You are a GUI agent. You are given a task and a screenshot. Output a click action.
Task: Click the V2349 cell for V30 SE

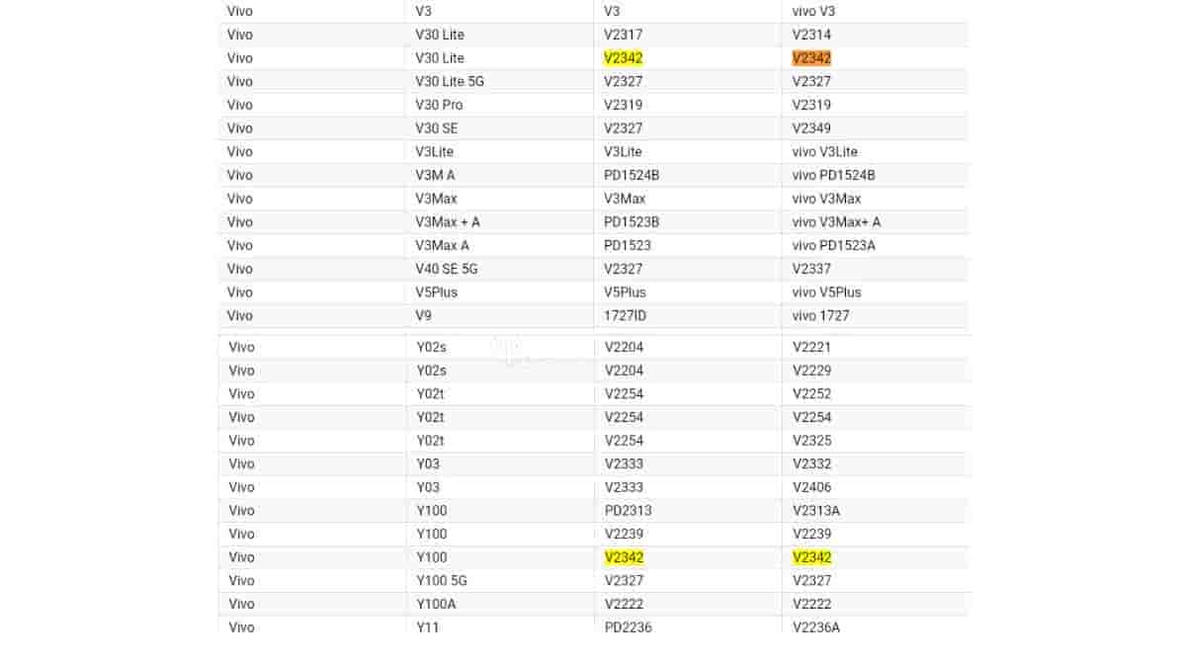[x=811, y=128]
